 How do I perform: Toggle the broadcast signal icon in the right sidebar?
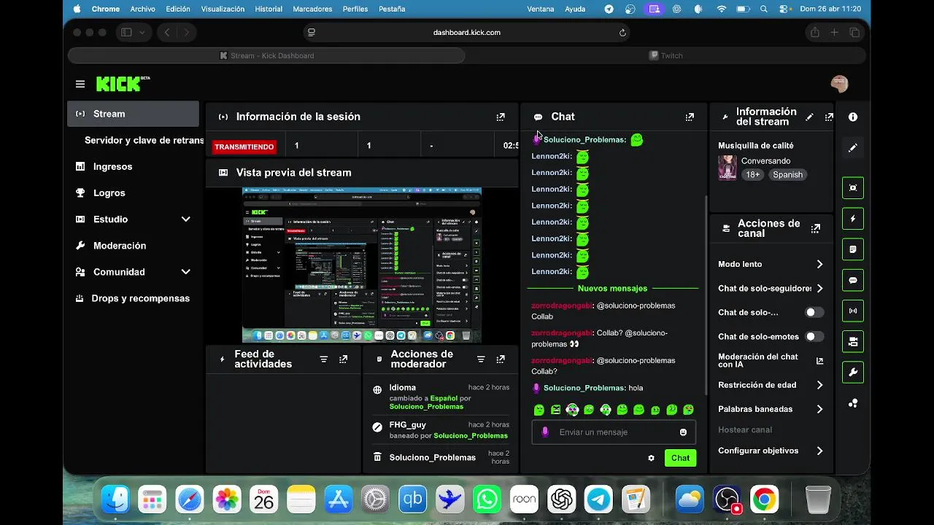[853, 311]
